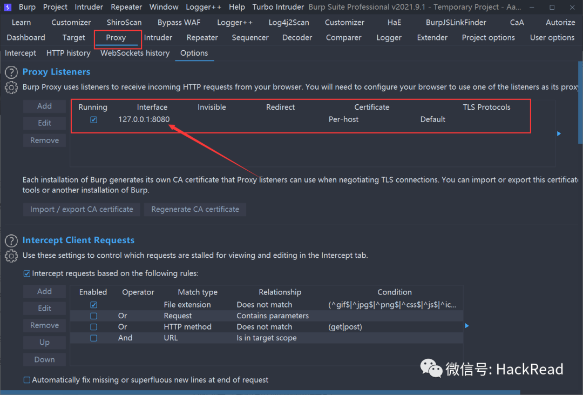Open the Help menu
Viewport: 583px width, 395px height.
(237, 7)
